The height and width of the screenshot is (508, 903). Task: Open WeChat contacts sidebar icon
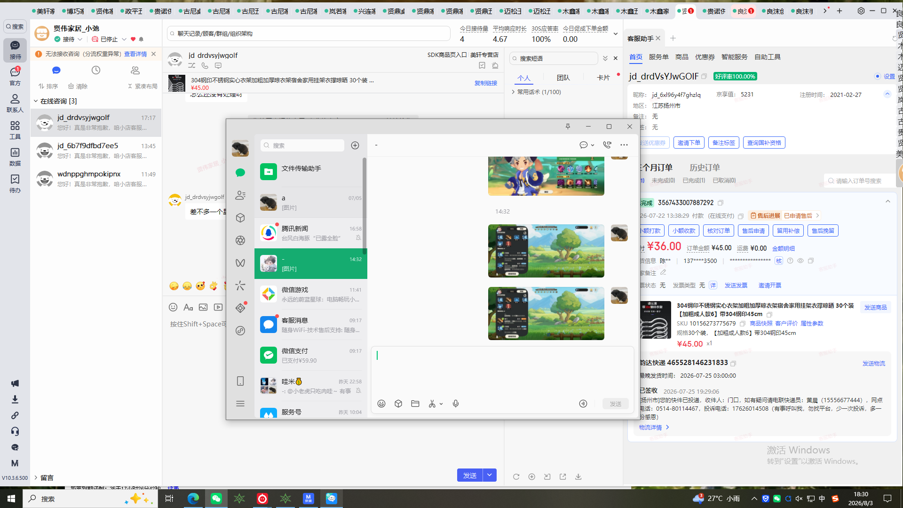pyautogui.click(x=240, y=195)
